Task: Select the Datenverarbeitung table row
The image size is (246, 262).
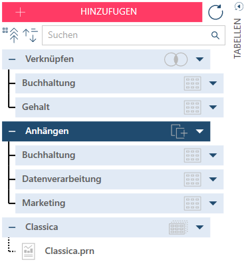Action: (119, 179)
